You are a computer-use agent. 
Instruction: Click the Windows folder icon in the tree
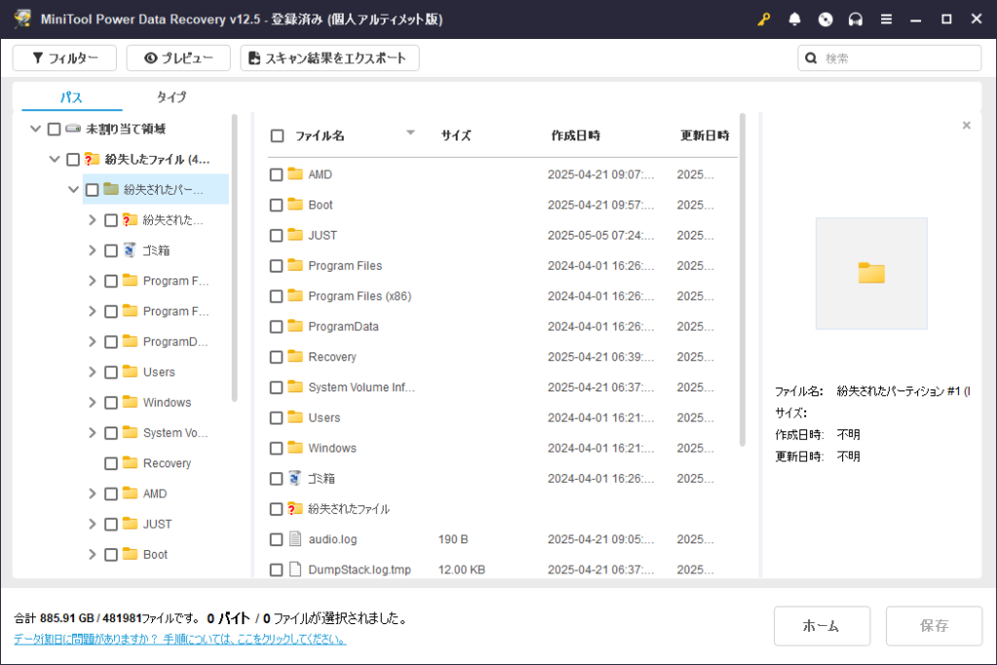130,402
